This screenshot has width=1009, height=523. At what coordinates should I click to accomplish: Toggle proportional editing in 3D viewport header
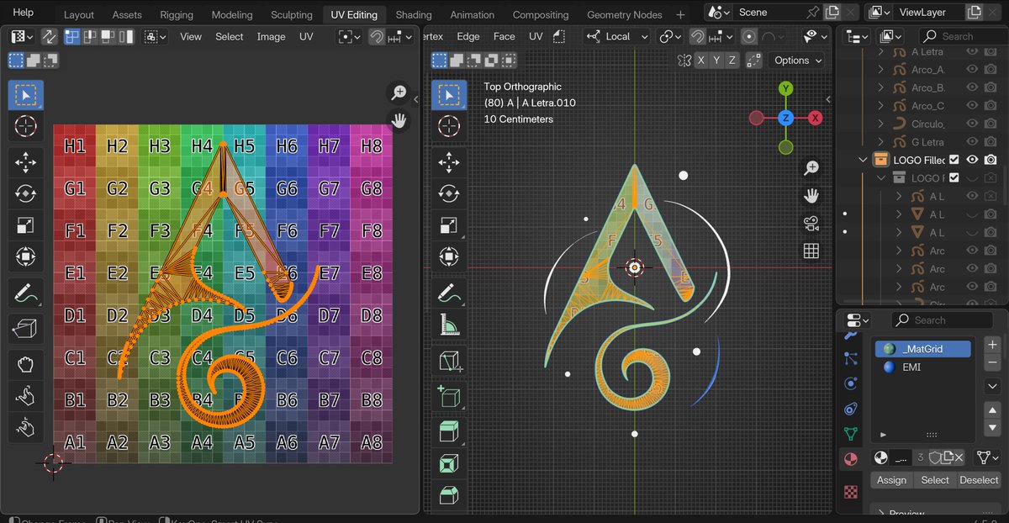tap(749, 36)
